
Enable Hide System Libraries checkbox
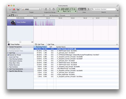pyautogui.click(x=8, y=61)
